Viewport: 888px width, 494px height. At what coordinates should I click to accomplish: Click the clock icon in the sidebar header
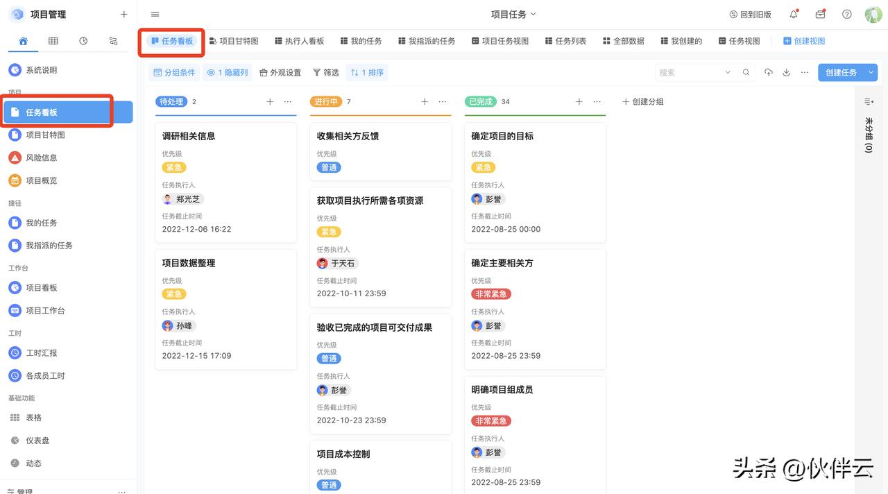coord(83,41)
